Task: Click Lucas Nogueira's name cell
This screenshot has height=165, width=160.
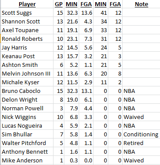Action: (x=27, y=125)
